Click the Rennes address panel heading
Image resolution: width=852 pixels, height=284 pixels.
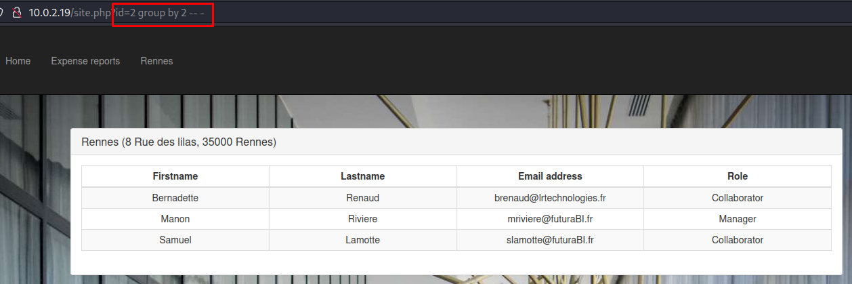point(179,142)
